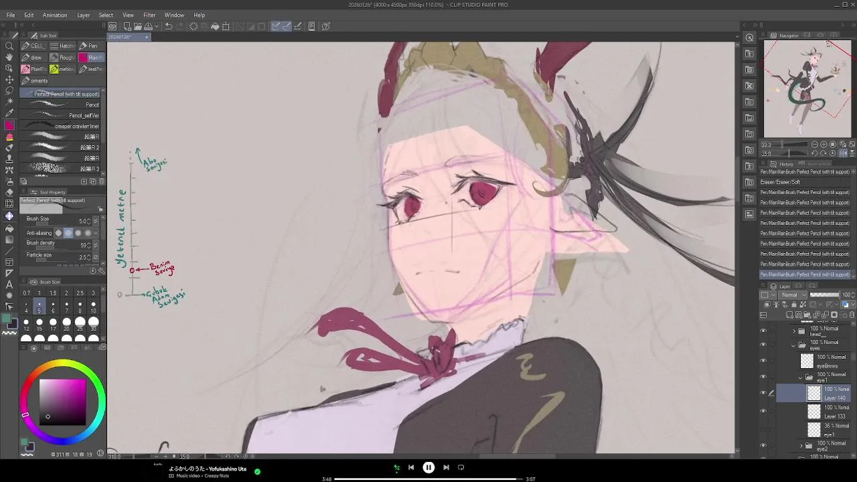Hide the eye2 folder layer

[x=763, y=445]
